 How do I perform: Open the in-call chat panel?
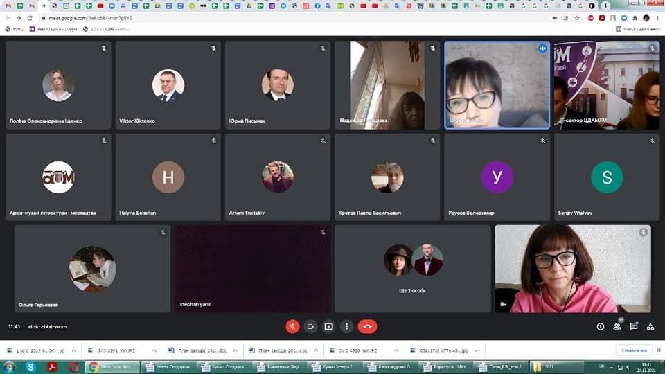click(634, 326)
